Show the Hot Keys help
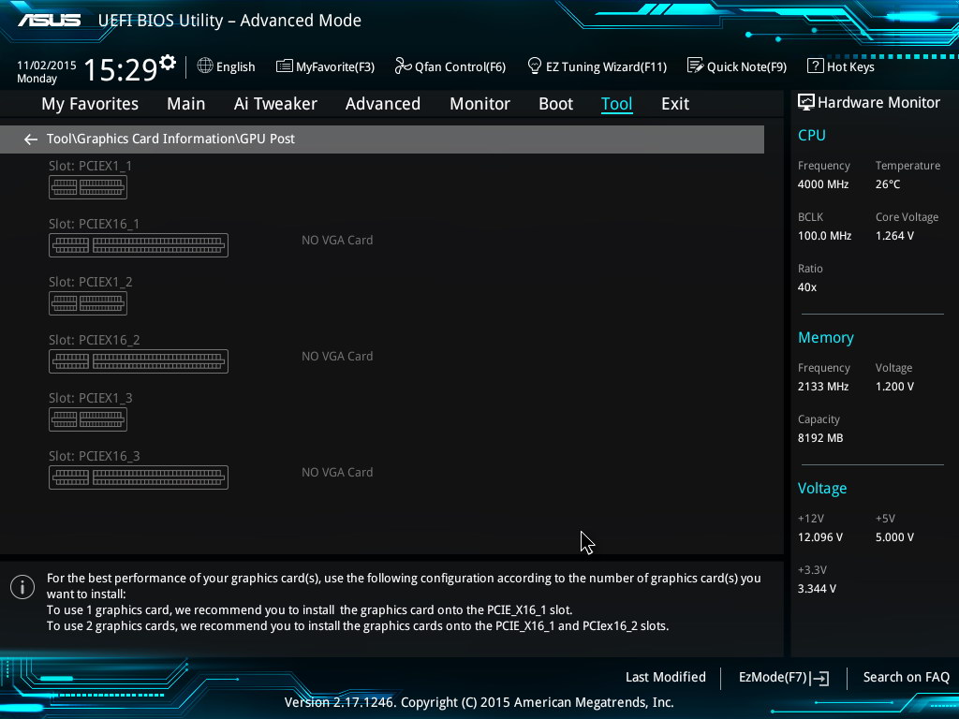Image resolution: width=959 pixels, height=719 pixels. (841, 66)
